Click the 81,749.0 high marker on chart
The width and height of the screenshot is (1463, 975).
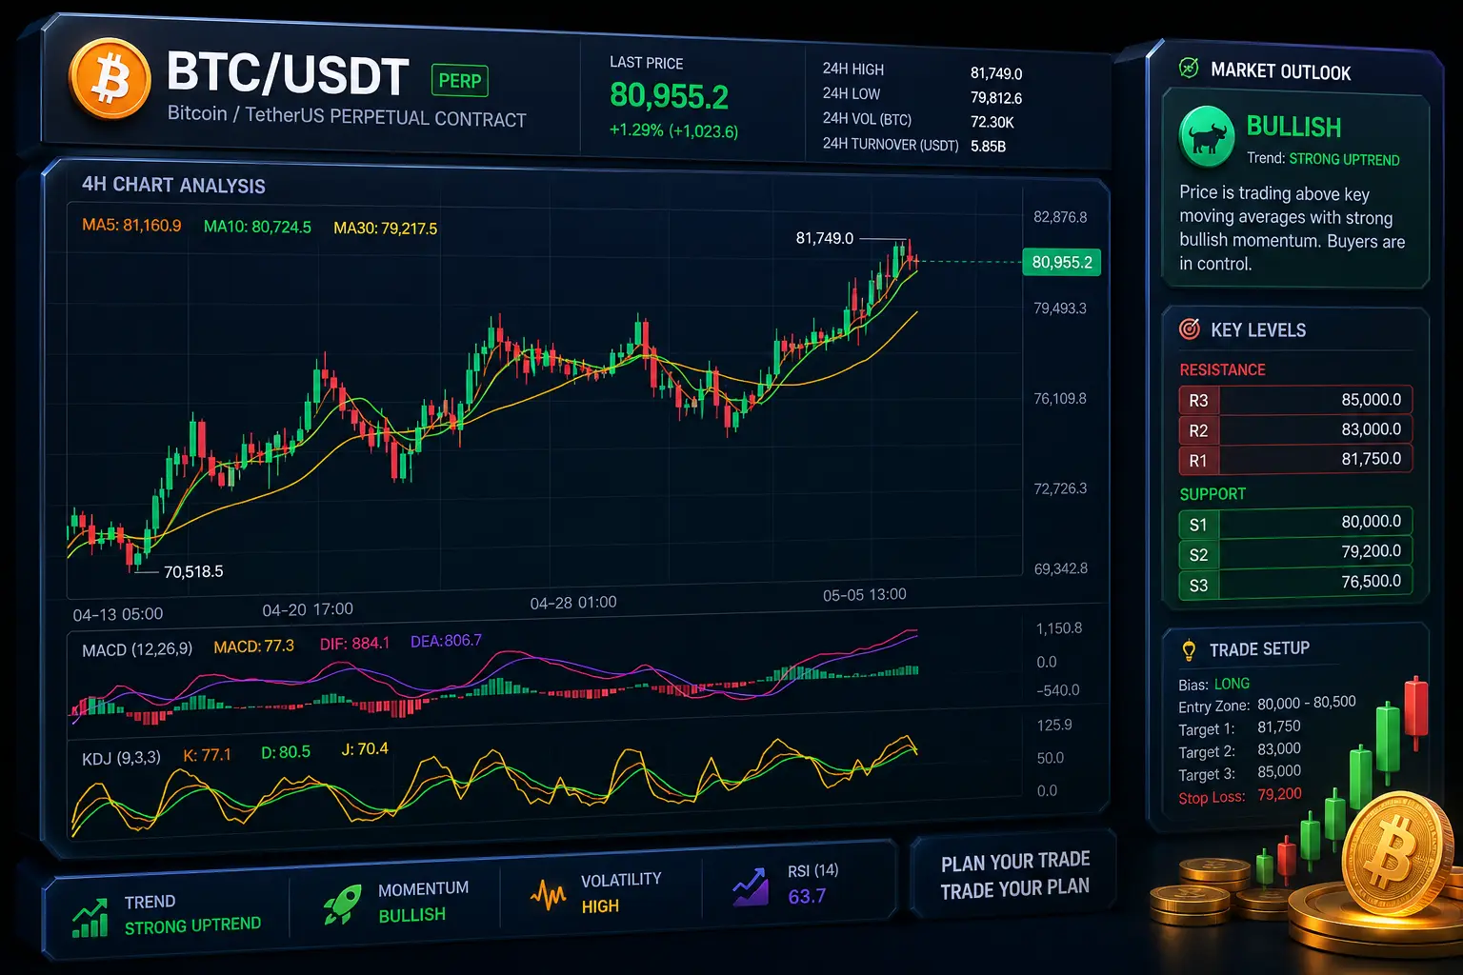825,238
